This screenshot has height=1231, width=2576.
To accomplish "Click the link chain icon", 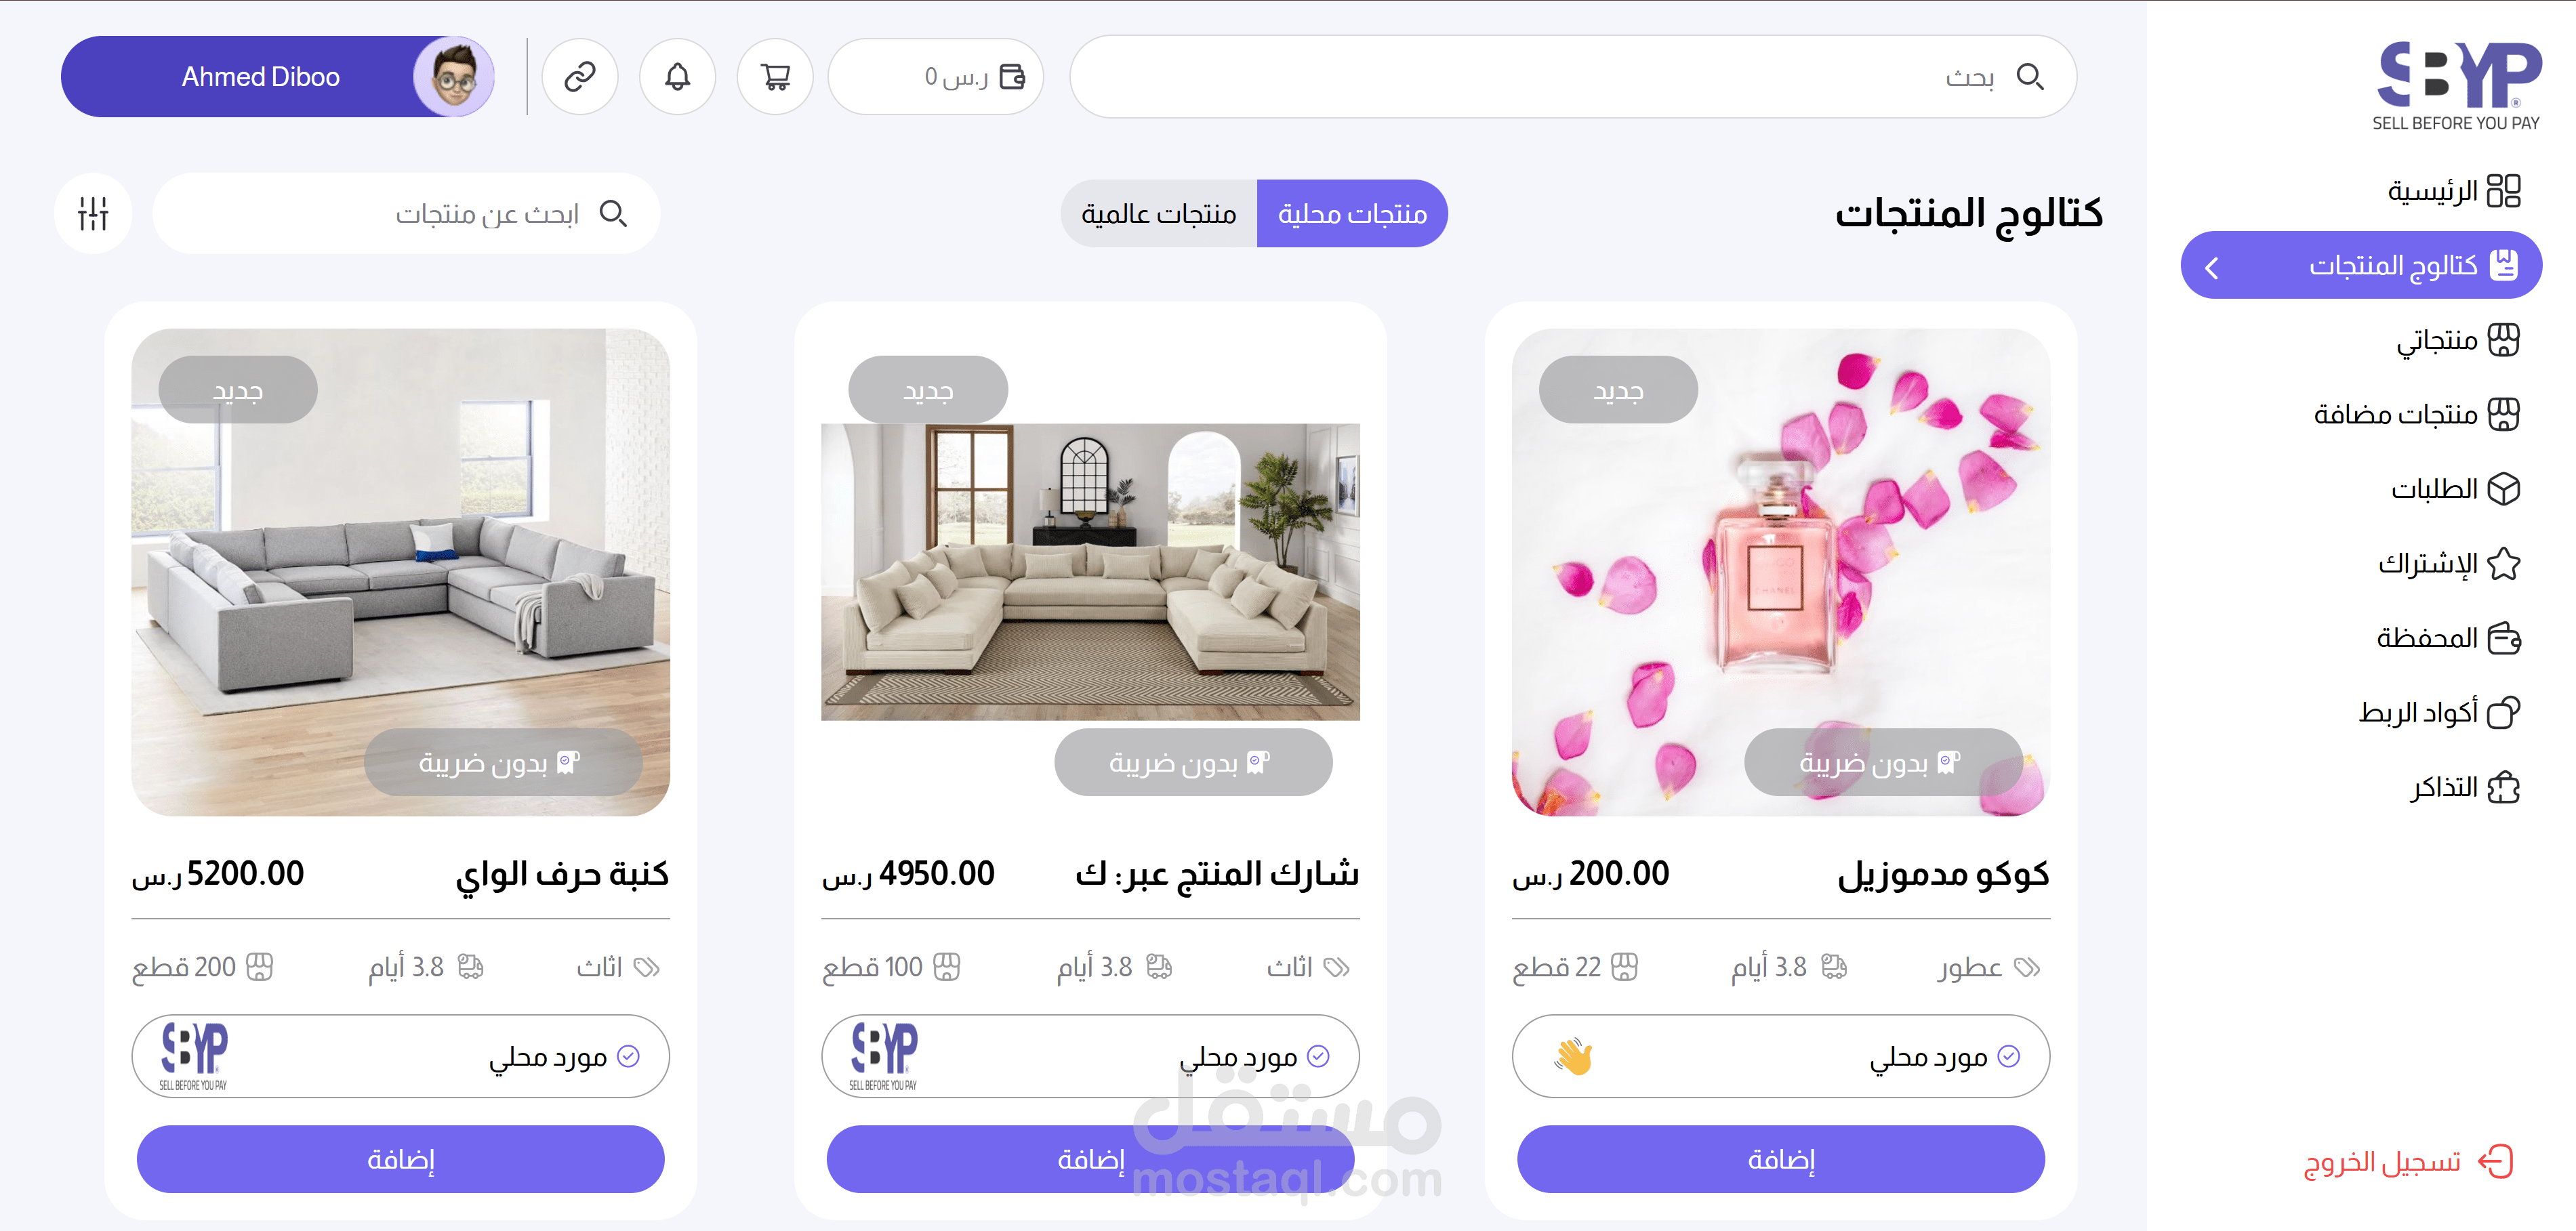I will pyautogui.click(x=580, y=77).
